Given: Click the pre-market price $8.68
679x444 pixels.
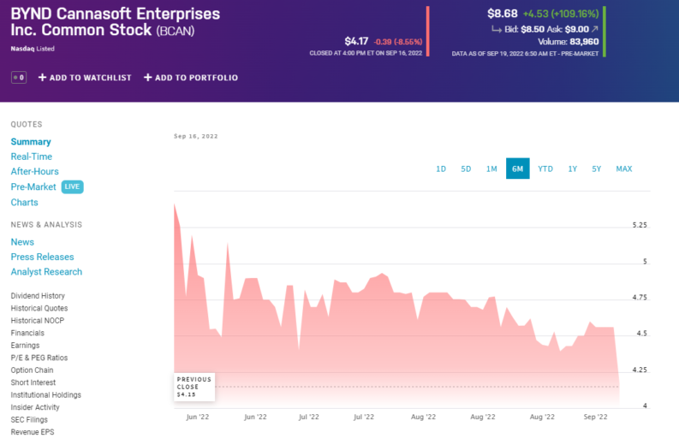Looking at the screenshot, I should pyautogui.click(x=503, y=14).
